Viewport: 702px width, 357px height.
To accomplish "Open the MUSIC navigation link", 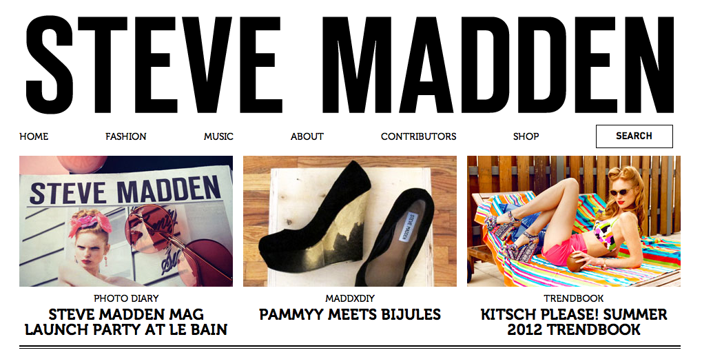I will click(x=218, y=136).
